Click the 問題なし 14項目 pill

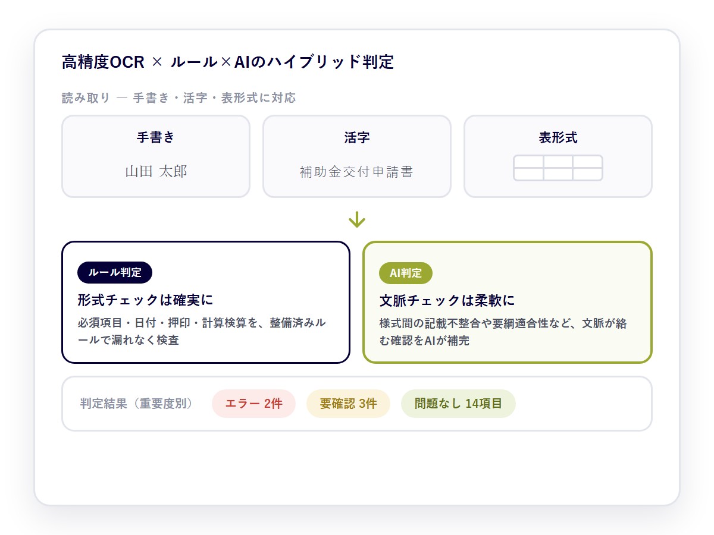458,404
